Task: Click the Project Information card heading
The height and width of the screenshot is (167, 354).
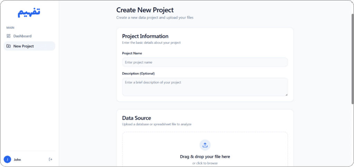Action: coord(145,36)
